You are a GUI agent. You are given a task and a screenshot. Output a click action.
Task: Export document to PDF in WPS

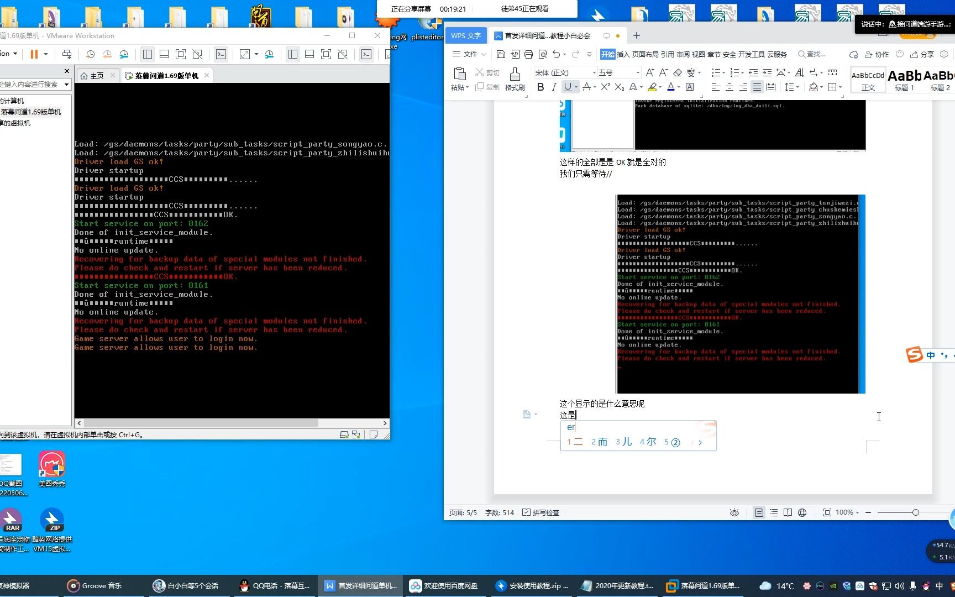[515, 54]
